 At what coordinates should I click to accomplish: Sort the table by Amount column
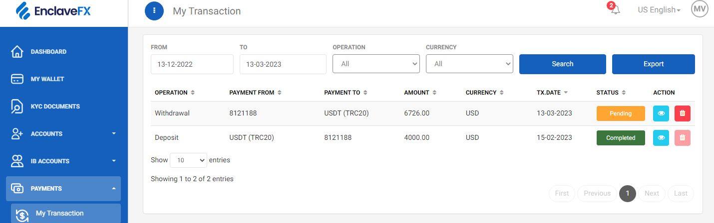[419, 93]
